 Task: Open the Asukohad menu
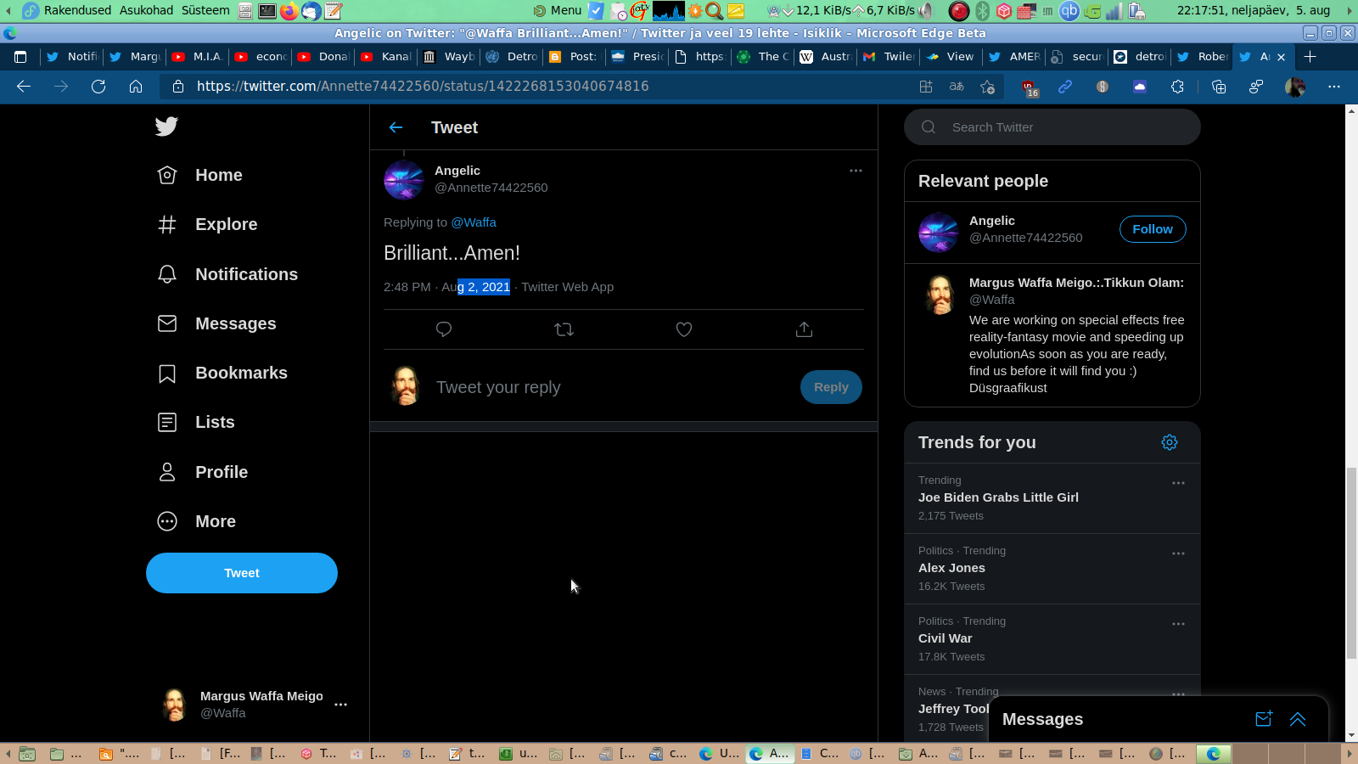(x=146, y=10)
